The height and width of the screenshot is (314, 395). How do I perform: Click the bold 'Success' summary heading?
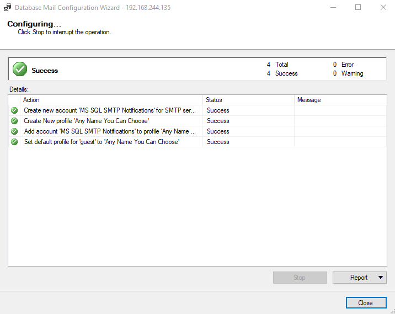pyautogui.click(x=45, y=71)
